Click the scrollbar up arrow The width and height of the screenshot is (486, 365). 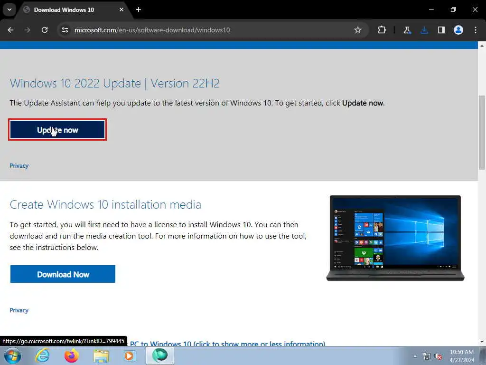482,46
